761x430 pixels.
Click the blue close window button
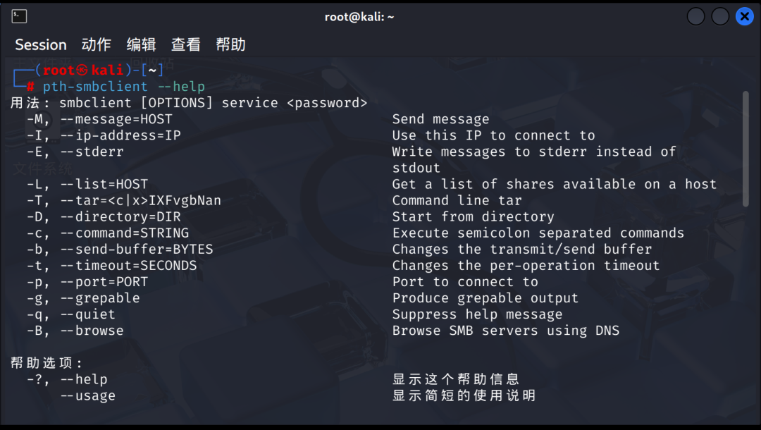tap(745, 16)
